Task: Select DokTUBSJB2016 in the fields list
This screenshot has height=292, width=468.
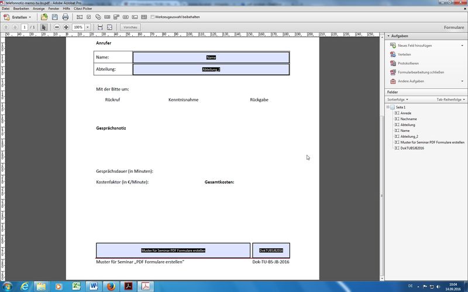Action: (412, 148)
